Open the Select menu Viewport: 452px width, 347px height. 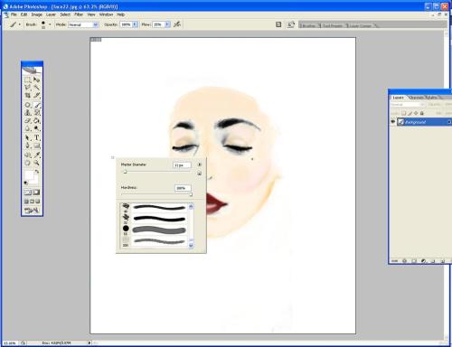(65, 14)
